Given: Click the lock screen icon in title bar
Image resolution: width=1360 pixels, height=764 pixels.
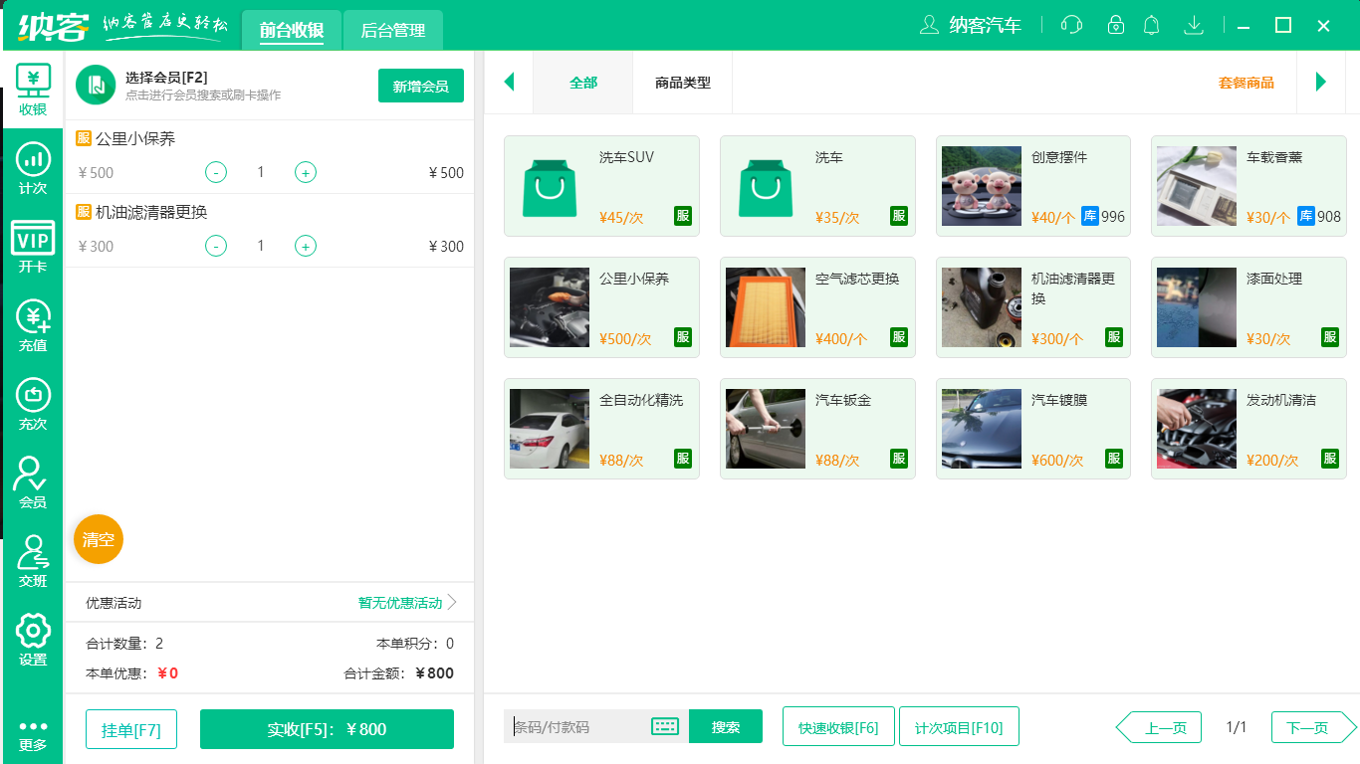Looking at the screenshot, I should (1116, 25).
